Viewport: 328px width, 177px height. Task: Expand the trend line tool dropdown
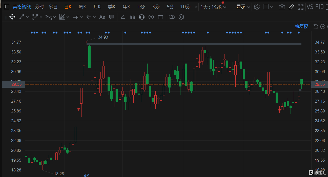[x=27, y=17]
